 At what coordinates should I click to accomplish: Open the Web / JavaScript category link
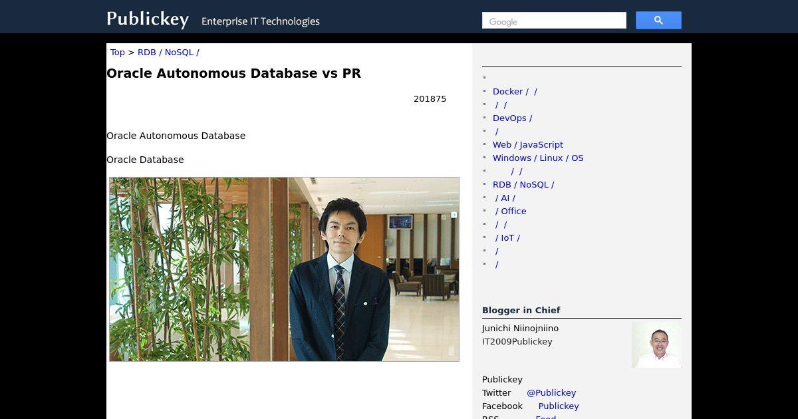tap(528, 145)
